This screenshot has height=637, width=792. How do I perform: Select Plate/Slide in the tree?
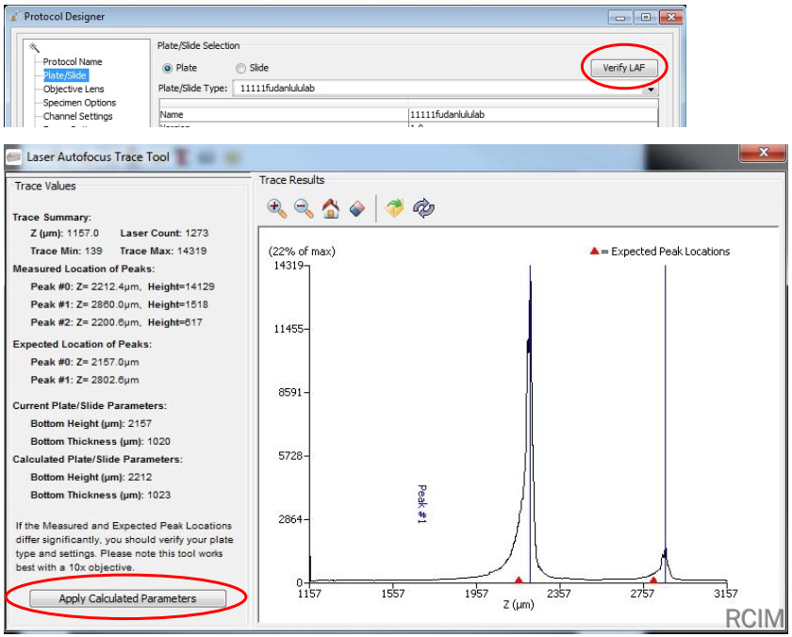(x=66, y=75)
